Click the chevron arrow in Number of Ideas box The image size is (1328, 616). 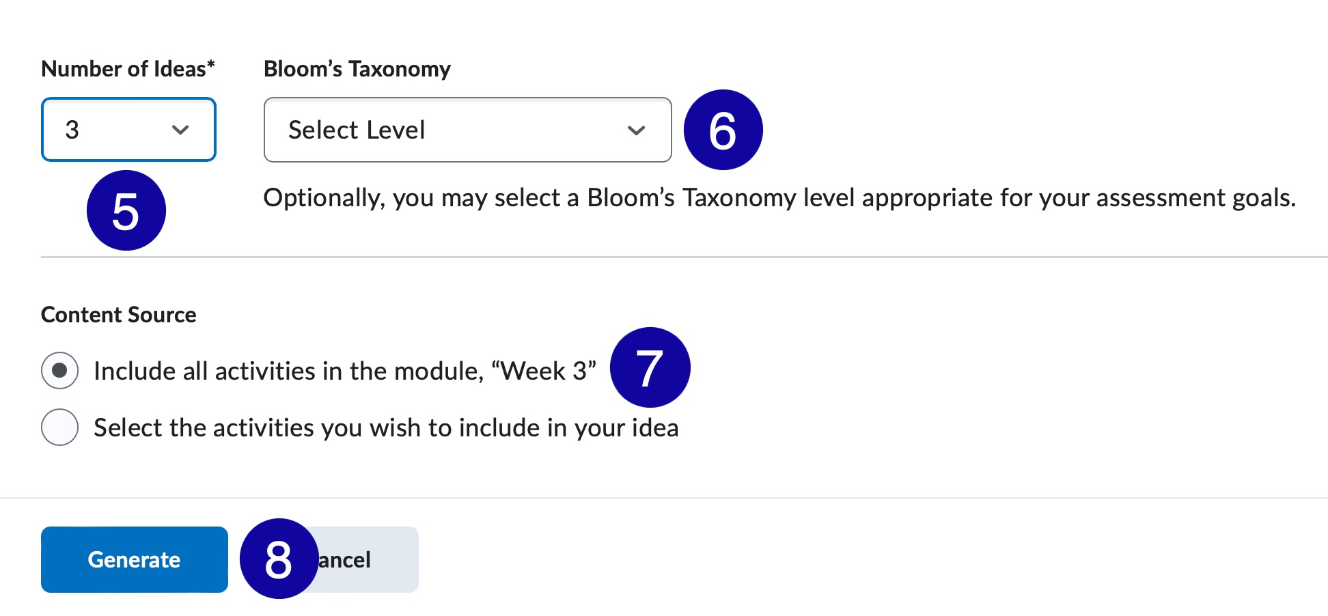coord(180,130)
